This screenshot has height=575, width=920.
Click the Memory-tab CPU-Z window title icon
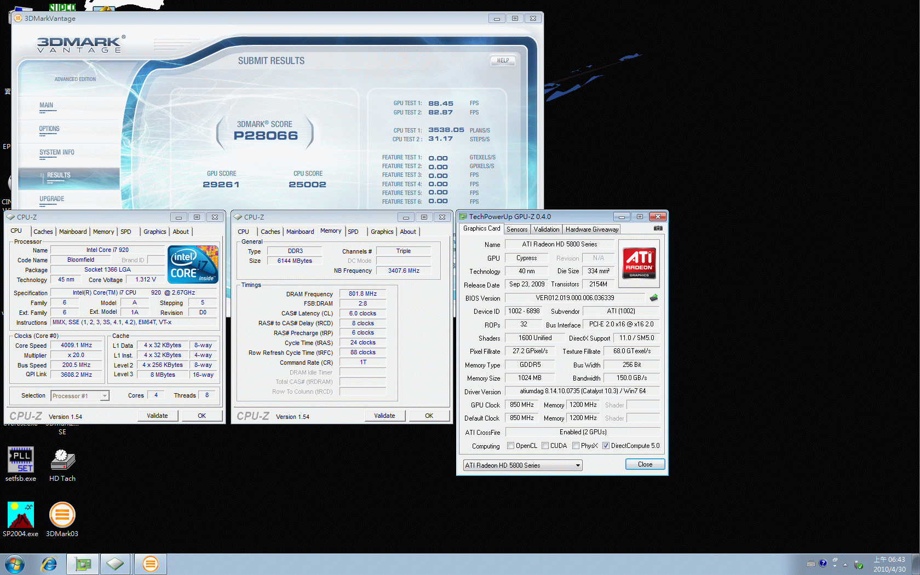(238, 217)
